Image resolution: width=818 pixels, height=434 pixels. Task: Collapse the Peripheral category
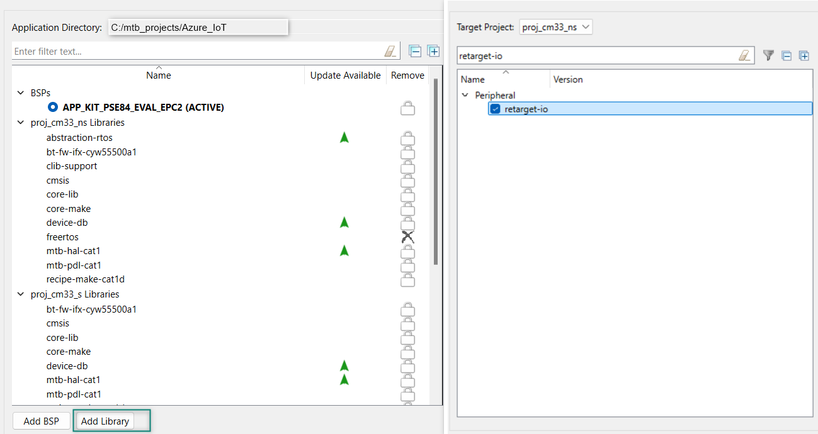click(x=465, y=96)
